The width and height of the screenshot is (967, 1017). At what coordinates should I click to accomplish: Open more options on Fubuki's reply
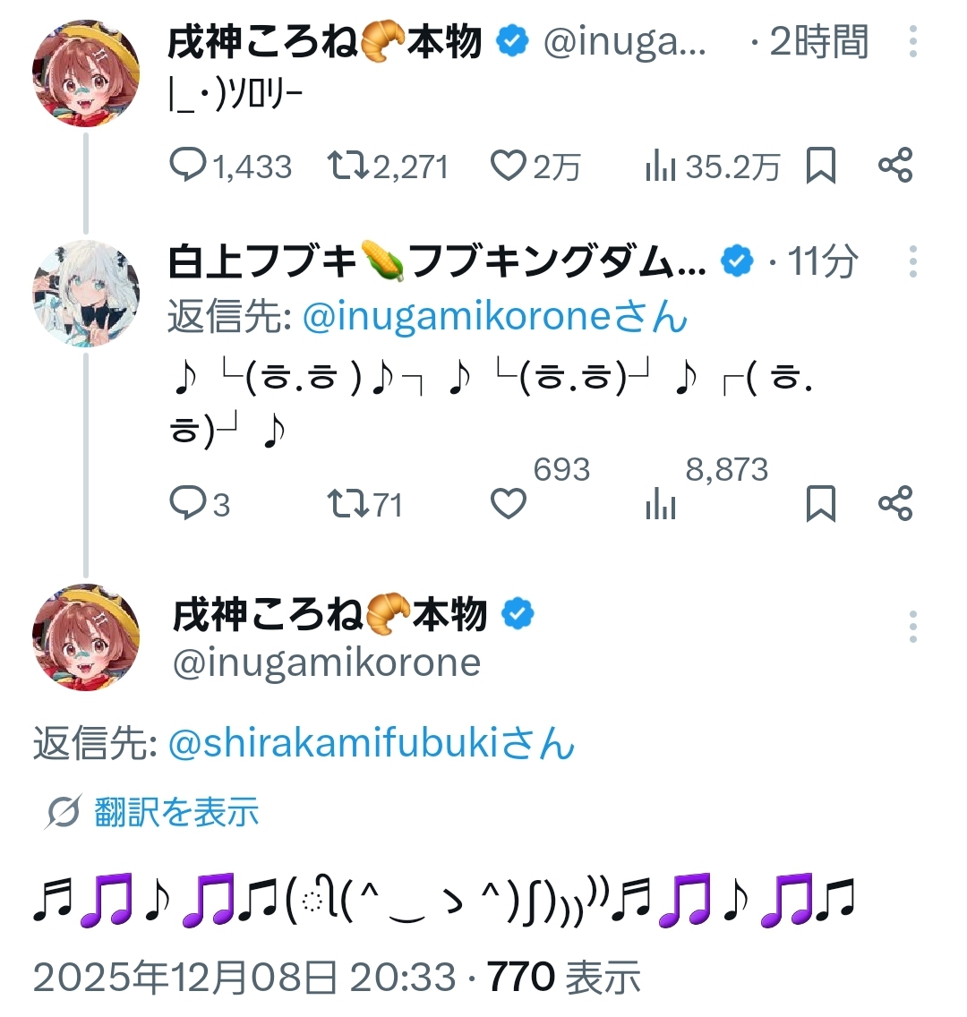point(912,261)
